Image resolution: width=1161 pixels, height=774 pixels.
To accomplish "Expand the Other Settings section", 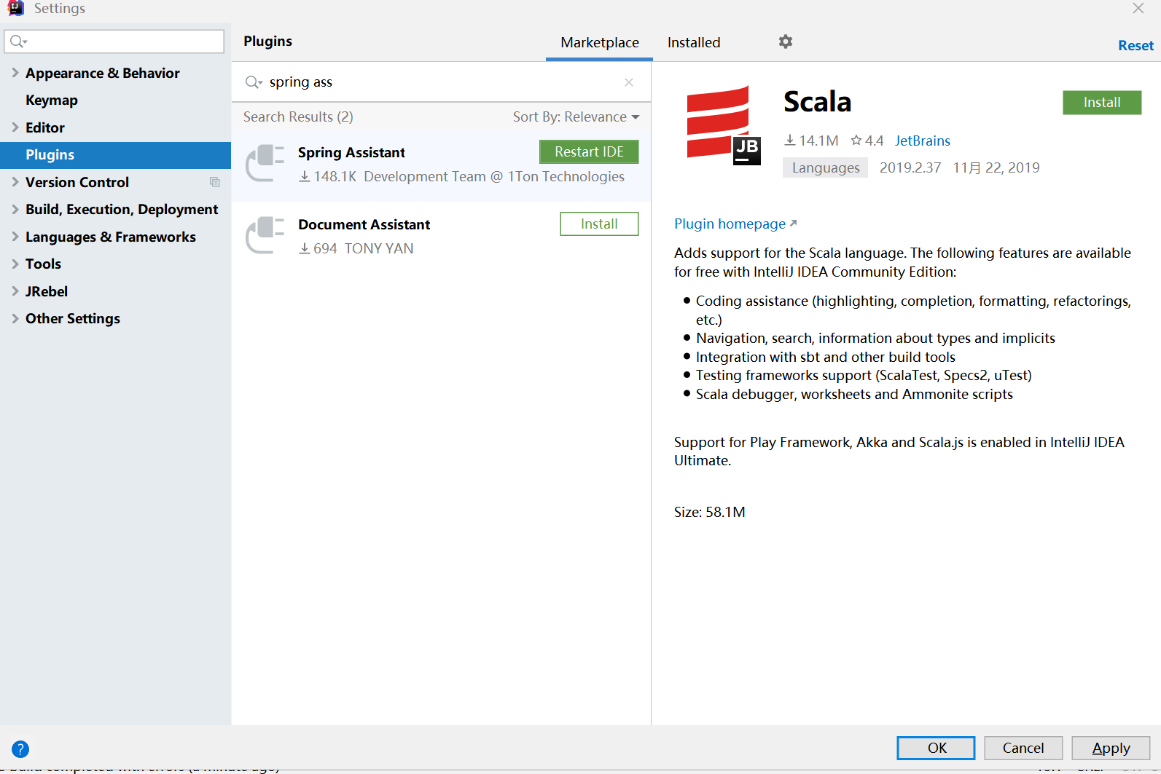I will click(15, 318).
